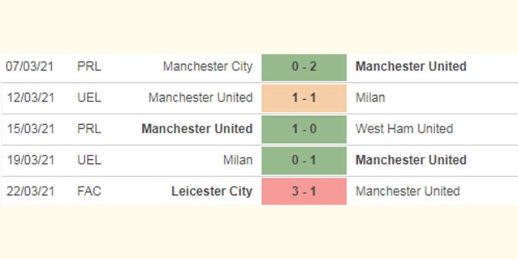The width and height of the screenshot is (518, 259).
Task: Open the red 3 - 1 result
Action: (x=304, y=192)
